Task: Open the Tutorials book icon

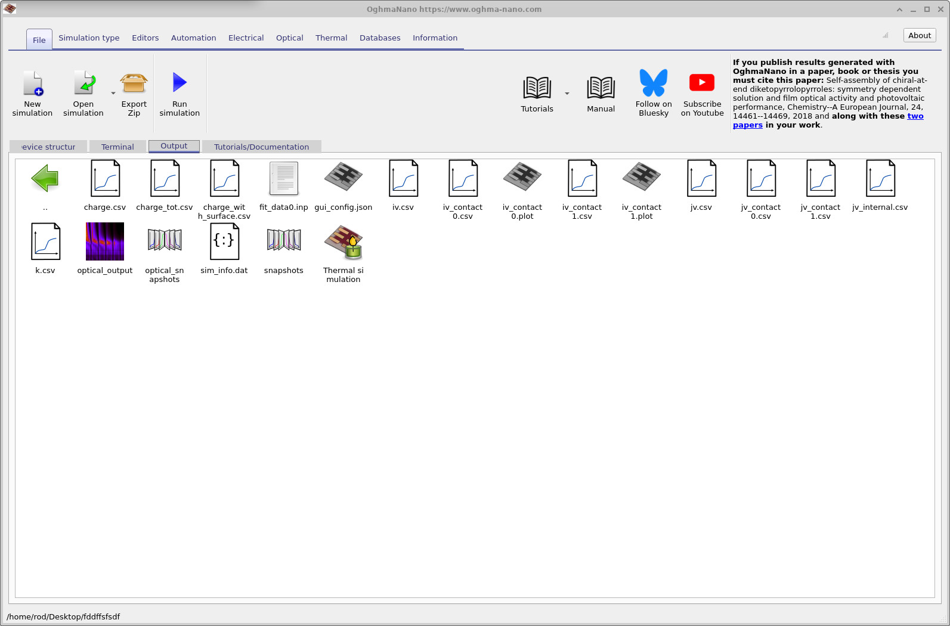Action: (537, 88)
